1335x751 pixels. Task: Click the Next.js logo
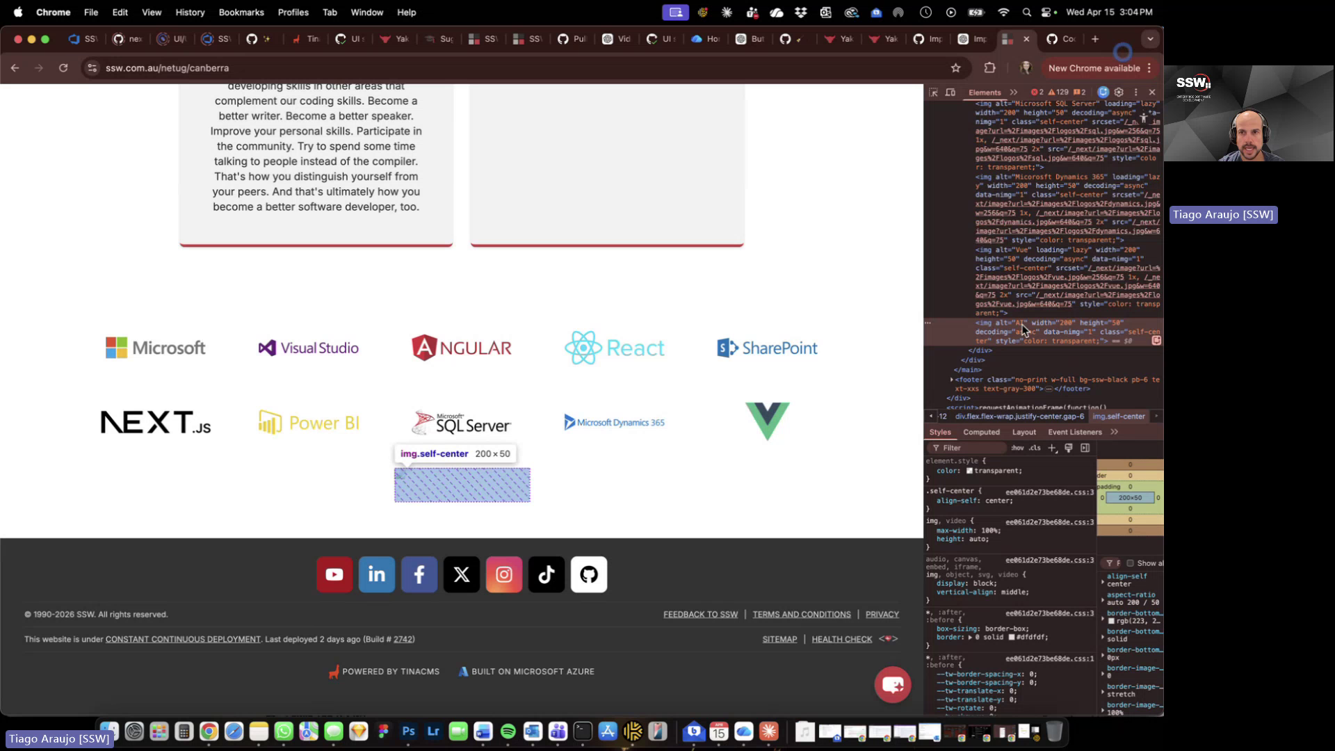156,422
